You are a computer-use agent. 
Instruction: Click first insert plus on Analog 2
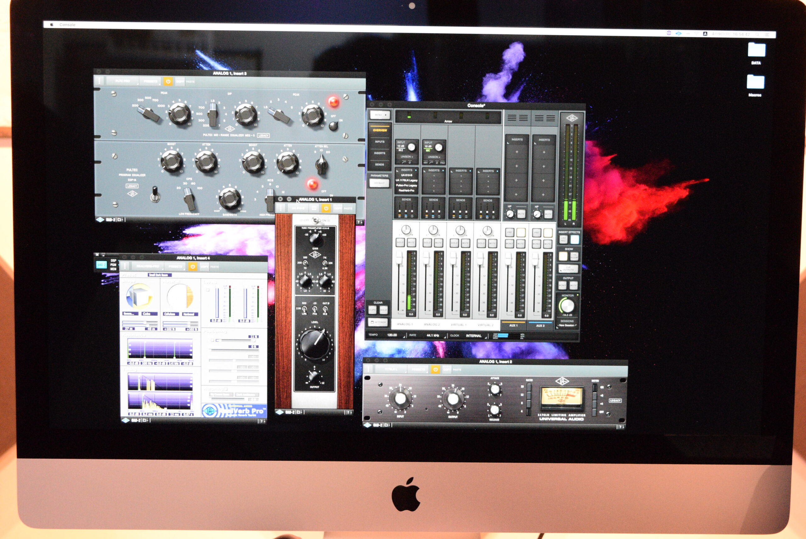pyautogui.click(x=434, y=176)
